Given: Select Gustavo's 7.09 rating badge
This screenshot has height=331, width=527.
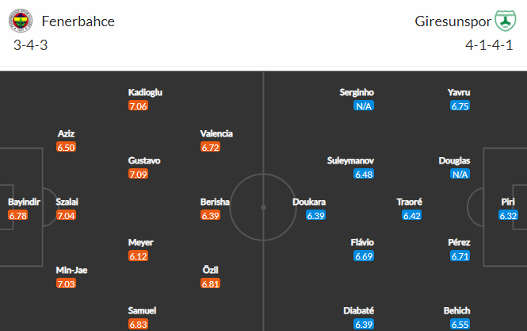Looking at the screenshot, I should coord(138,174).
